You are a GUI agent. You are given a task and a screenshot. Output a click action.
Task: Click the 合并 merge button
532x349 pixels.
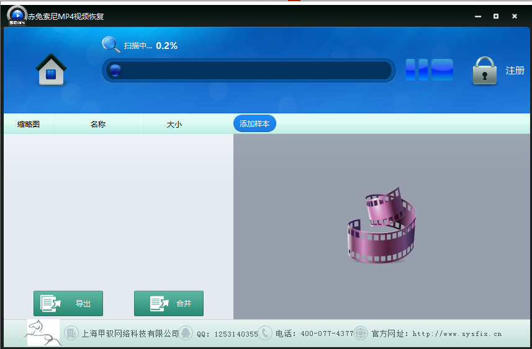click(x=169, y=303)
